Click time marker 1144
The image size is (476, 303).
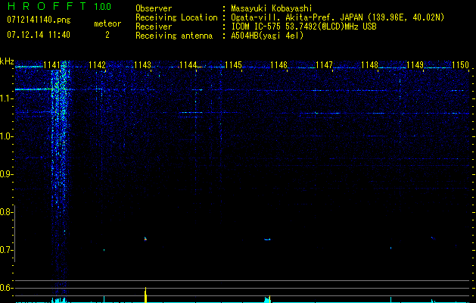coord(188,65)
